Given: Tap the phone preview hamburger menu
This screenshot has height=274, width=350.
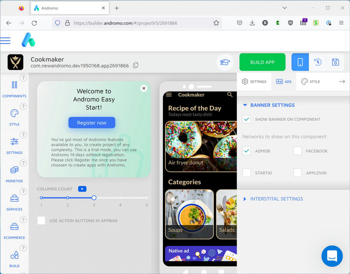Looking at the screenshot, I should [x=169, y=95].
